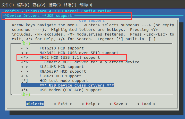Click the green scroll-up (-) indicator
This screenshot has height=119, width=185.
point(26,44)
